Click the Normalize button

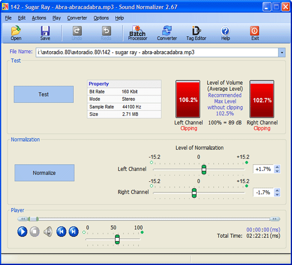click(44, 173)
